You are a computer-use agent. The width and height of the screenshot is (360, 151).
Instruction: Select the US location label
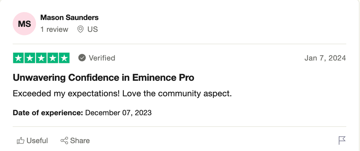pos(93,29)
